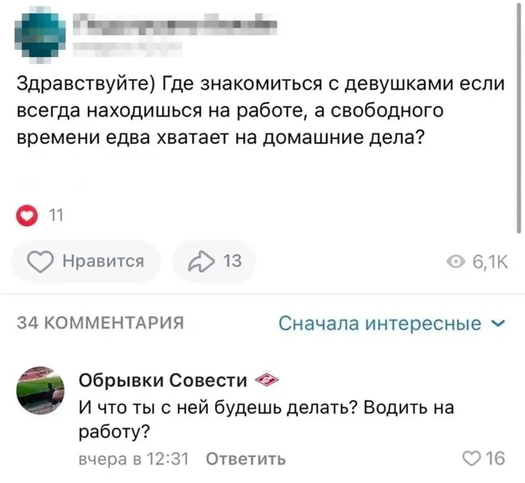This screenshot has width=525, height=483.
Task: Click the comment timestamp вчера в 12:31
Action: [x=134, y=458]
